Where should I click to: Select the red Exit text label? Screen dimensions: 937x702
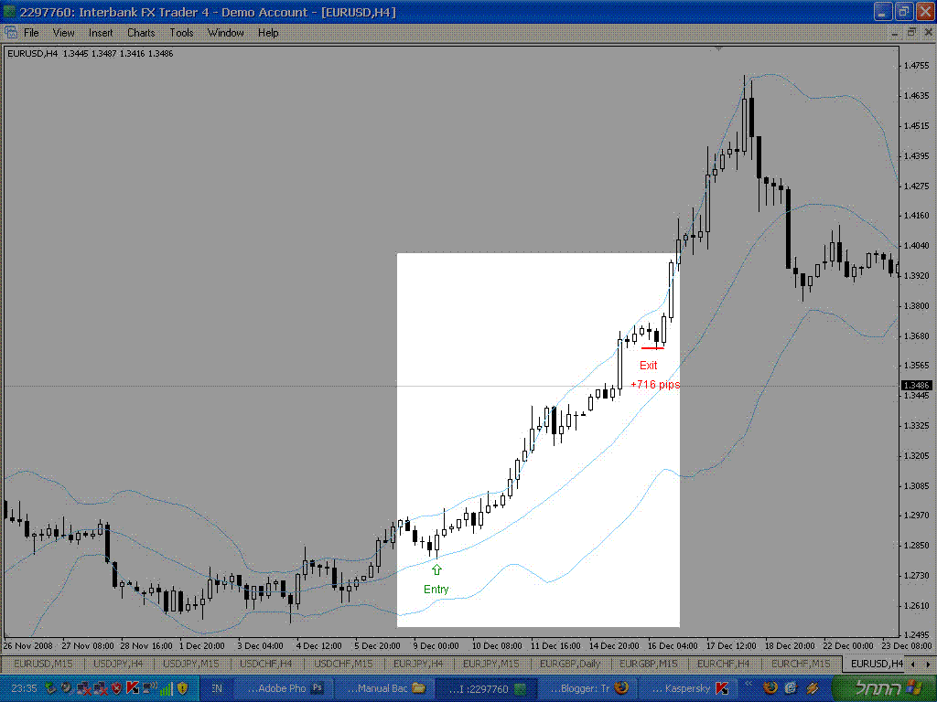pos(649,366)
